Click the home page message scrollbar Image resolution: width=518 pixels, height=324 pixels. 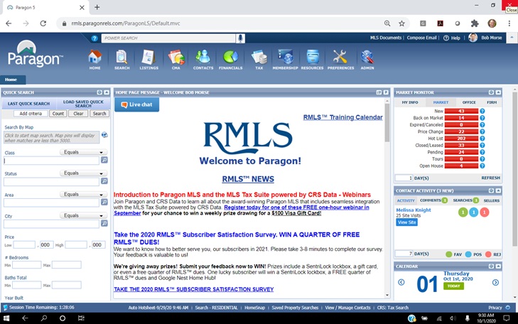click(387, 124)
